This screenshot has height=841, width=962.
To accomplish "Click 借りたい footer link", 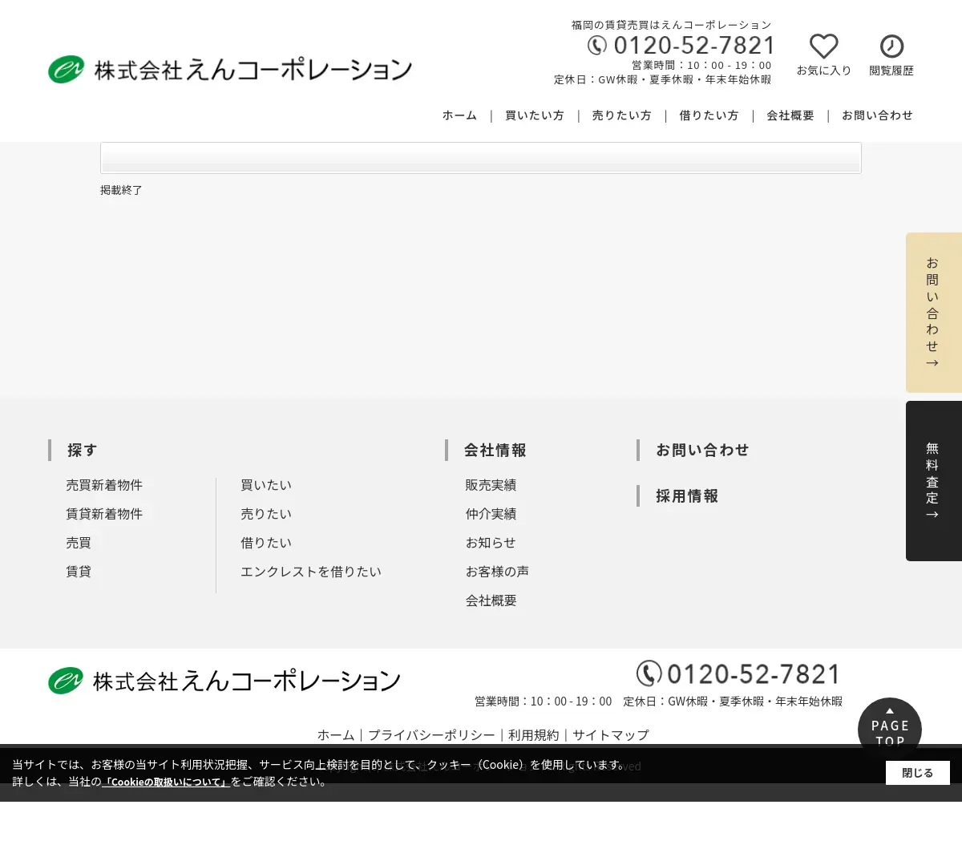I will coord(266,543).
